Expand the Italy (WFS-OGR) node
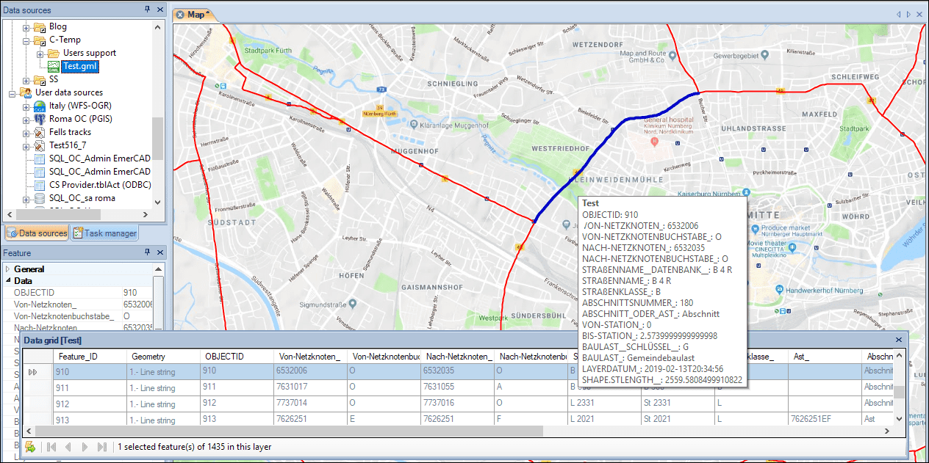Screen dimensions: 929x463 click(26, 106)
